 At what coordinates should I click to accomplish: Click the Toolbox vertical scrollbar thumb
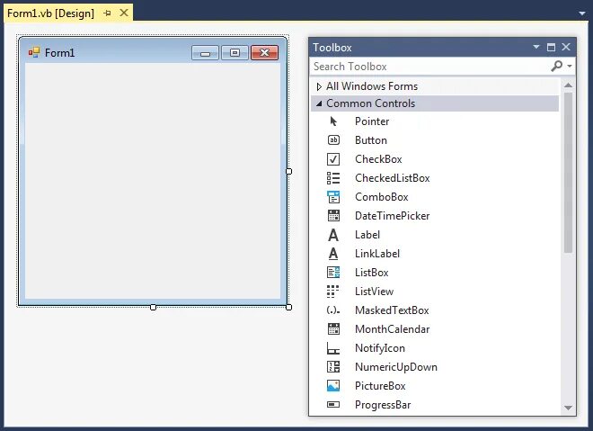pyautogui.click(x=568, y=173)
